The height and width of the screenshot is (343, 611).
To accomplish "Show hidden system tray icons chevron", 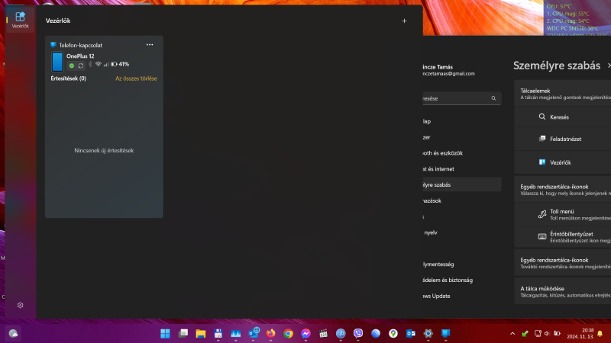I will point(512,333).
